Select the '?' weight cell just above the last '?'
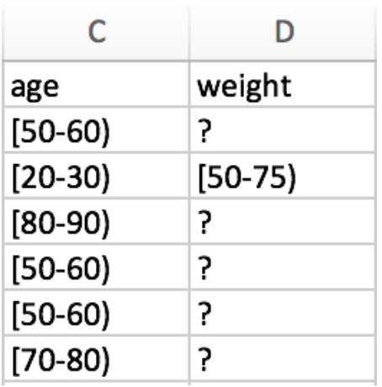This screenshot has width=382, height=387. [283, 313]
